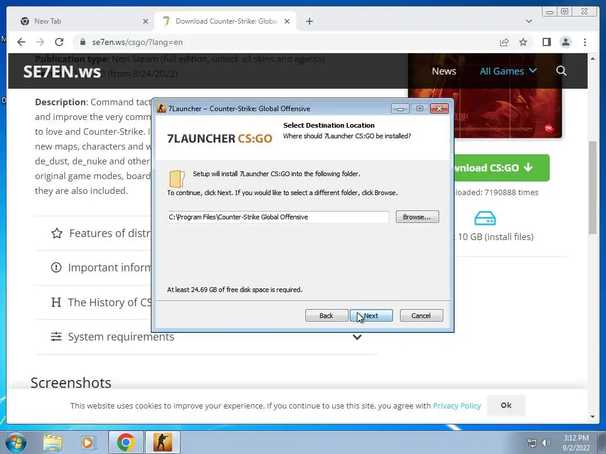Click the CS:GO installer taskbar icon
Screen dimensions: 606x454
pyautogui.click(x=162, y=442)
